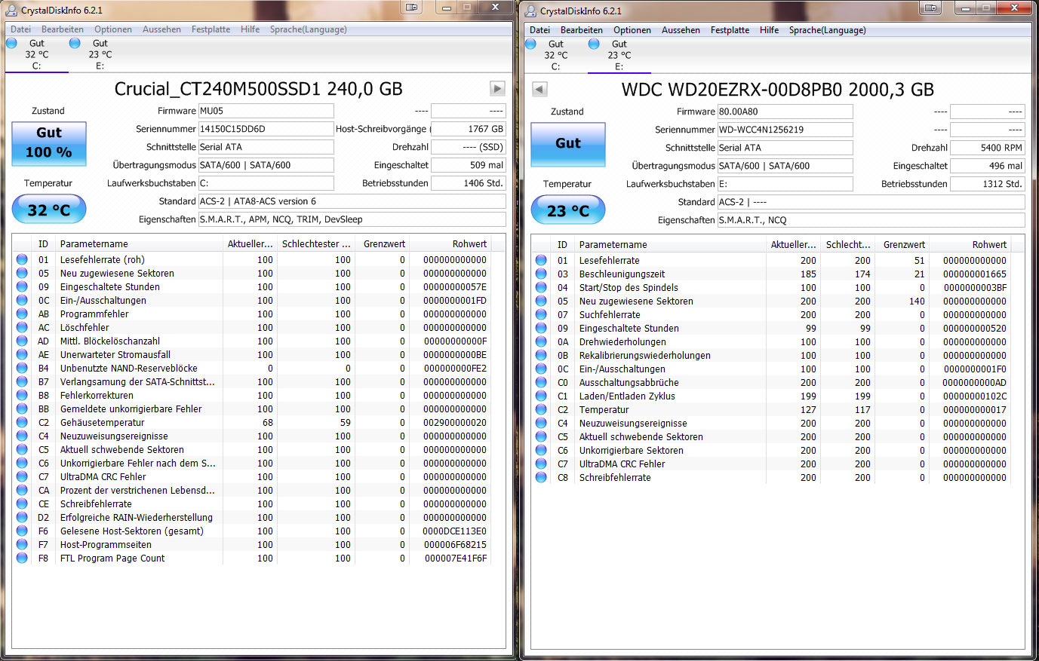Click Gut 100 % health status button
This screenshot has height=661, width=1039.
(49, 143)
